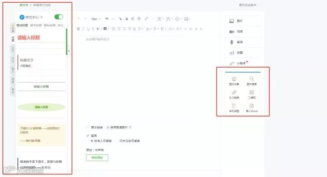
Task: Insert blockquote with quote icon
Action: click(x=107, y=19)
